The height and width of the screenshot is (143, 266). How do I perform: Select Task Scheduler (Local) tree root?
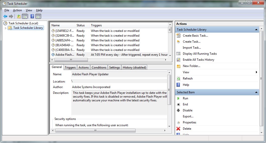click(23, 23)
